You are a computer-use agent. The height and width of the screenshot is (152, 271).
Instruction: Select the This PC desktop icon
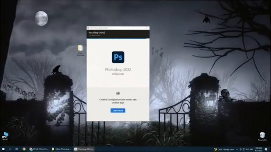point(5,136)
